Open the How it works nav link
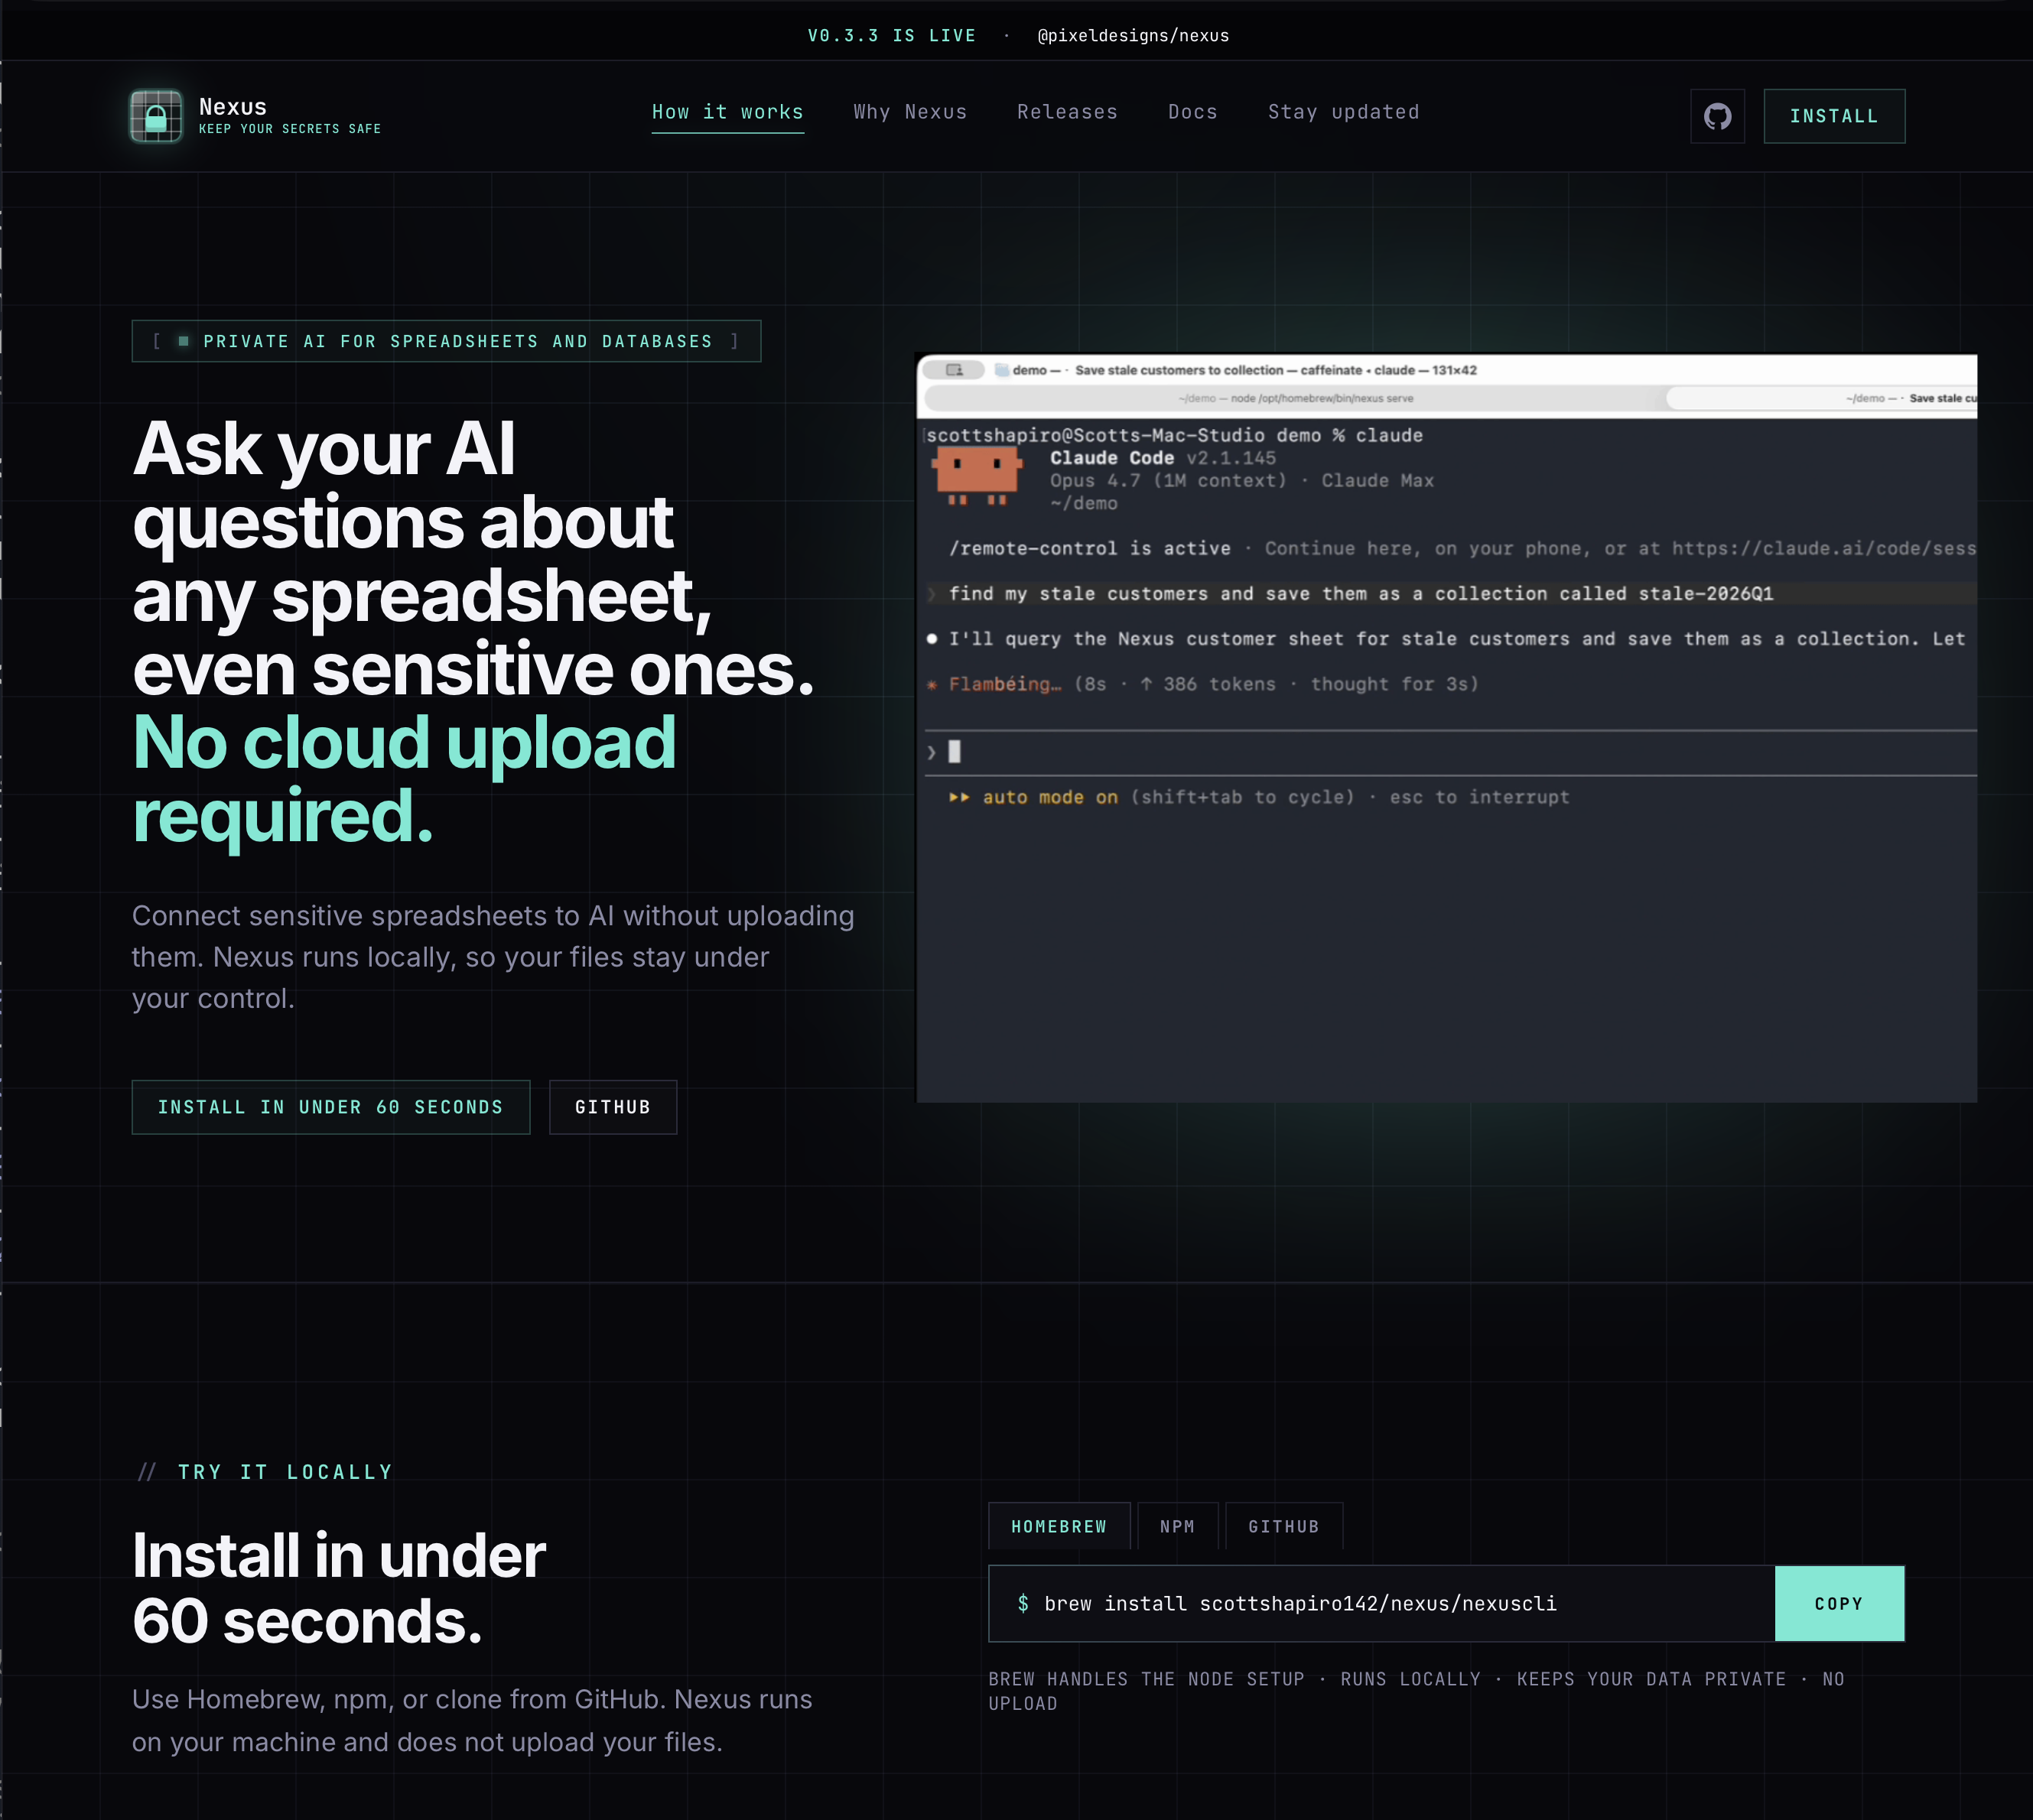2033x1820 pixels. click(x=728, y=112)
